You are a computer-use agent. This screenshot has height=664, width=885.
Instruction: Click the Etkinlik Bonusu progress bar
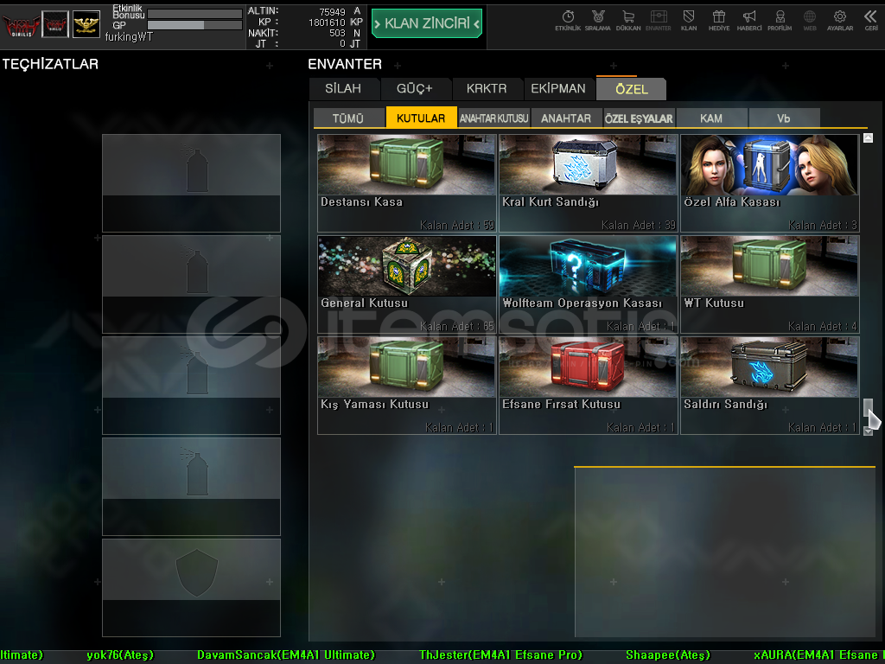[x=194, y=13]
